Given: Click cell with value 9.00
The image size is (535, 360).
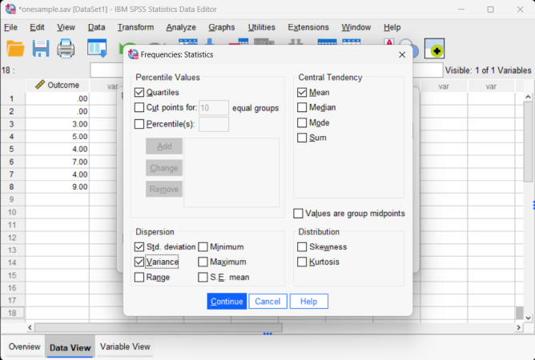Looking at the screenshot, I should click(x=58, y=187).
